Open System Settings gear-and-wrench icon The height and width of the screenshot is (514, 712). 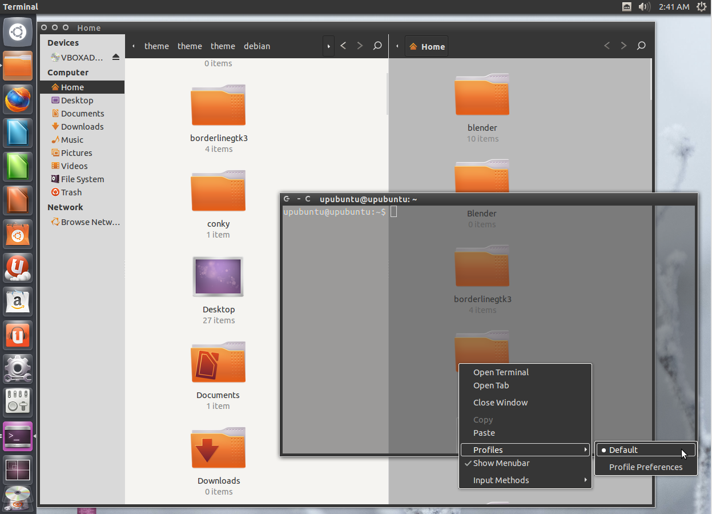point(18,369)
